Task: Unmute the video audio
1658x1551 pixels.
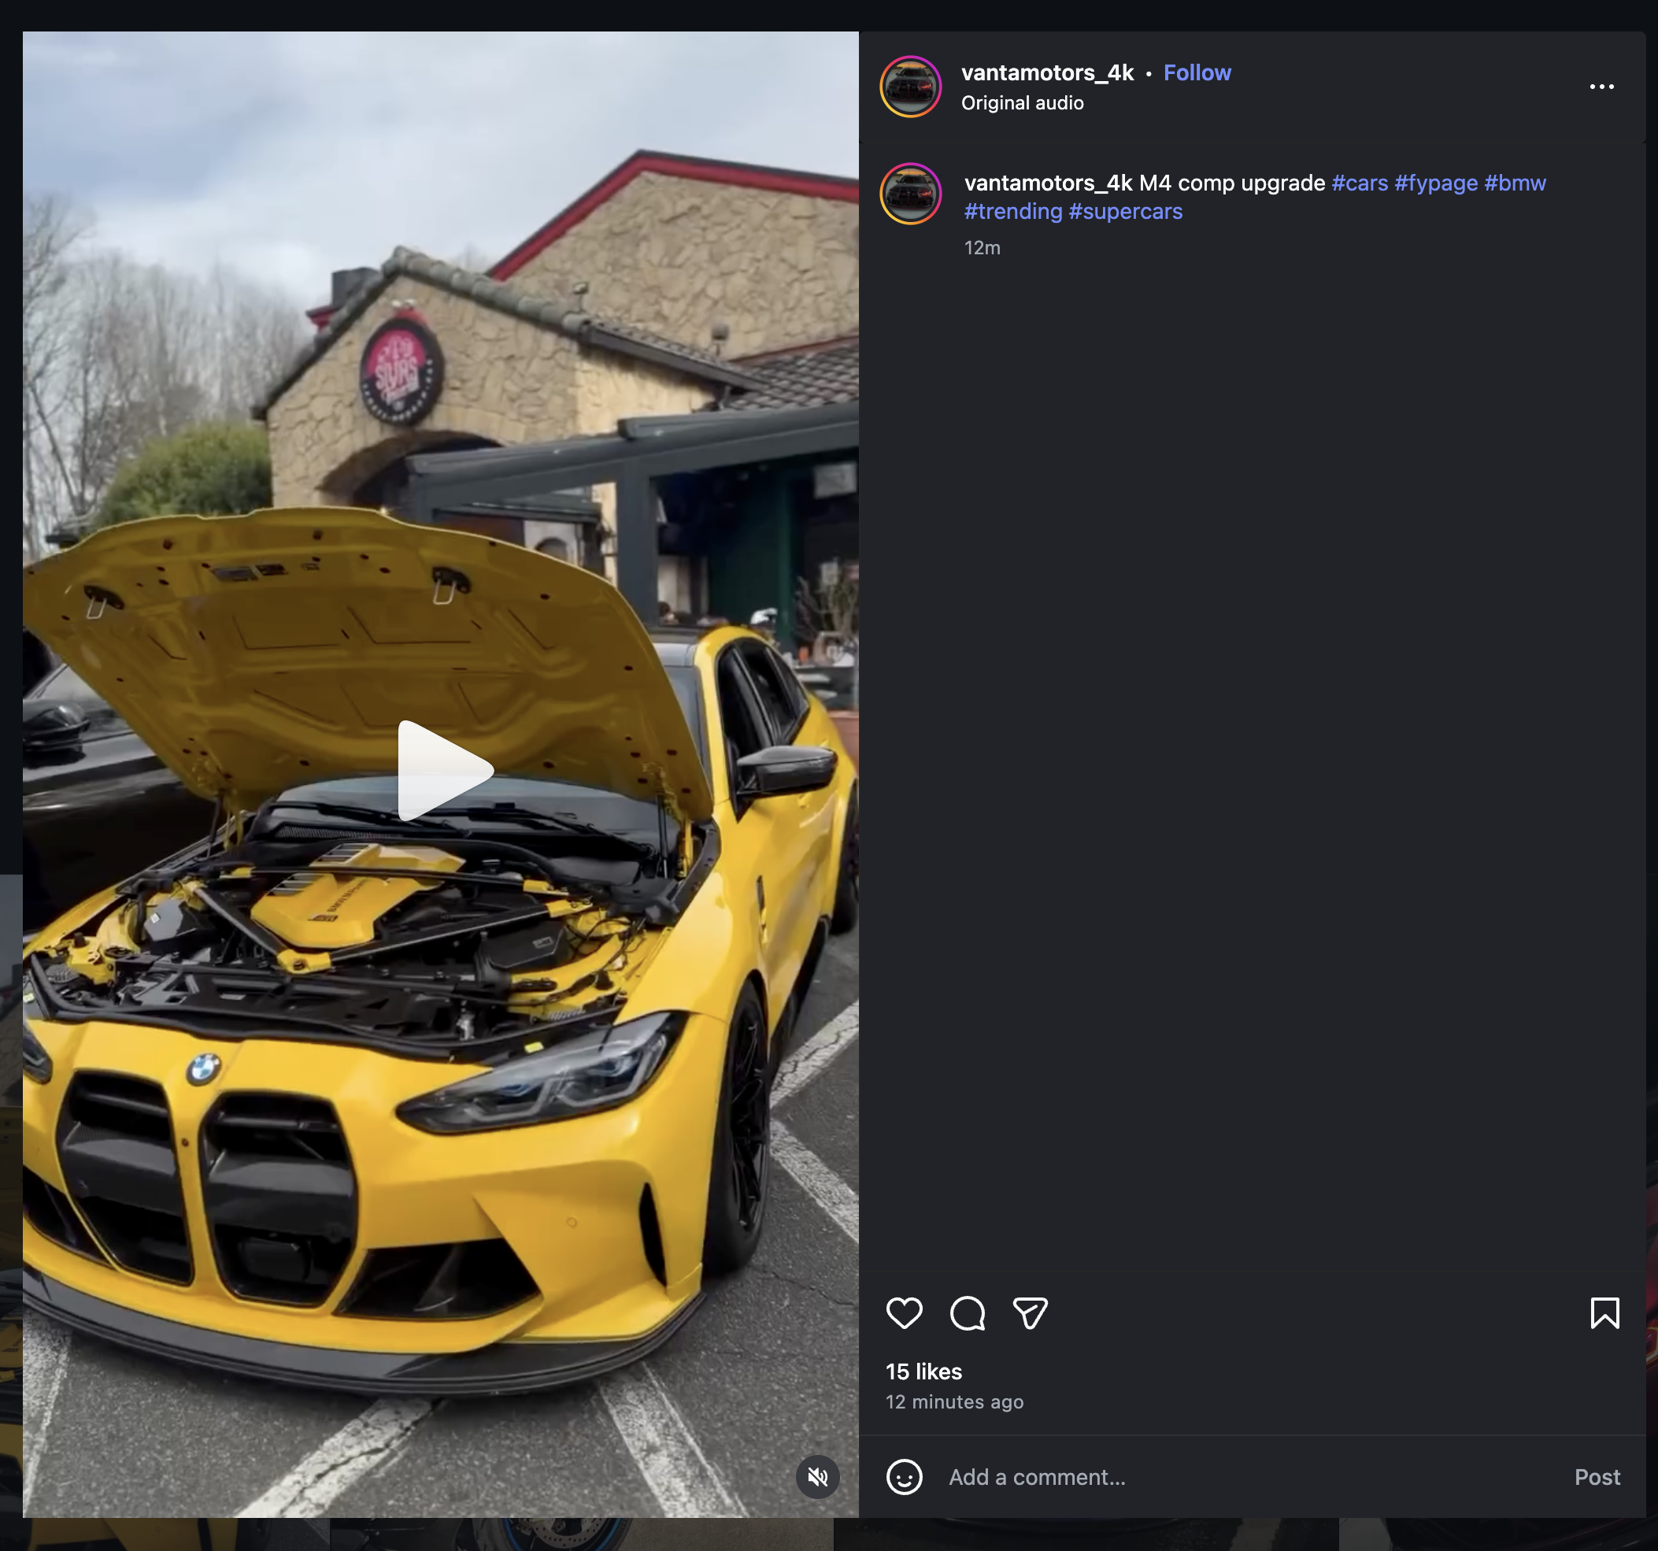Action: [817, 1477]
